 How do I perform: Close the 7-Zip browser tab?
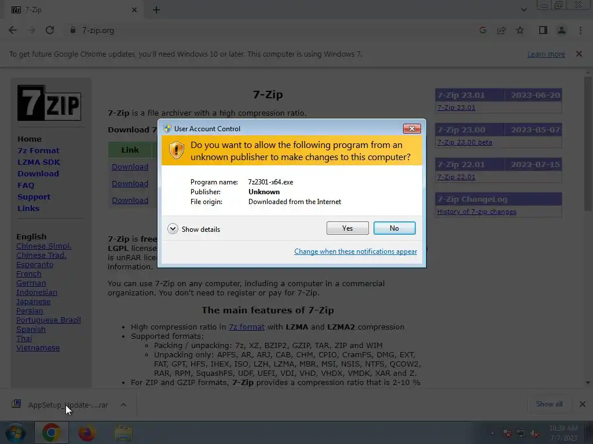tap(134, 10)
